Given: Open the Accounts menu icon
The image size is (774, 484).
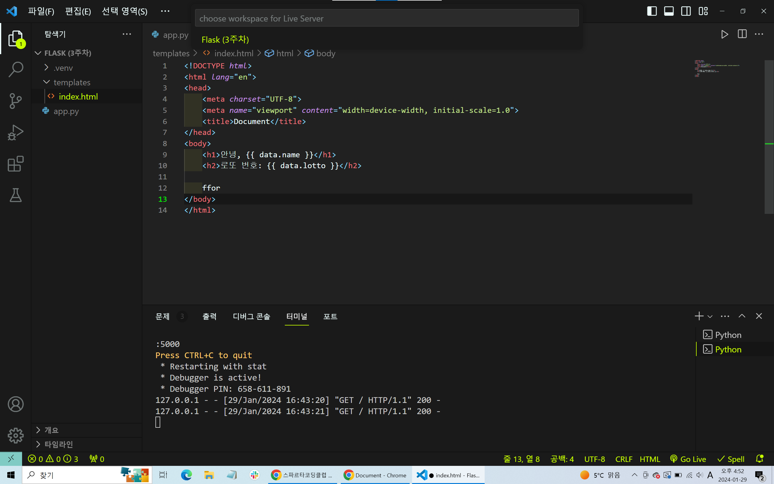Looking at the screenshot, I should (15, 404).
